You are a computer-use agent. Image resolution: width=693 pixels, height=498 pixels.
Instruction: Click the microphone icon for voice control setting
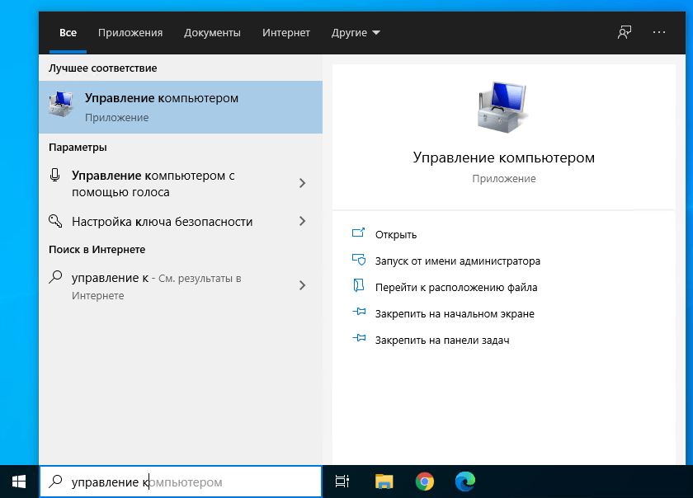[54, 175]
